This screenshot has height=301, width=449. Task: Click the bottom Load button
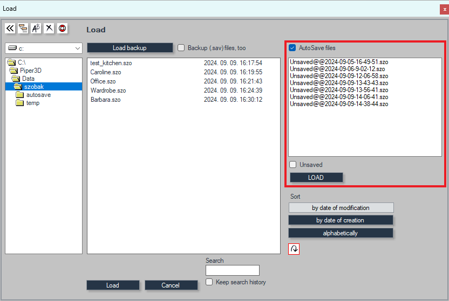pos(113,285)
